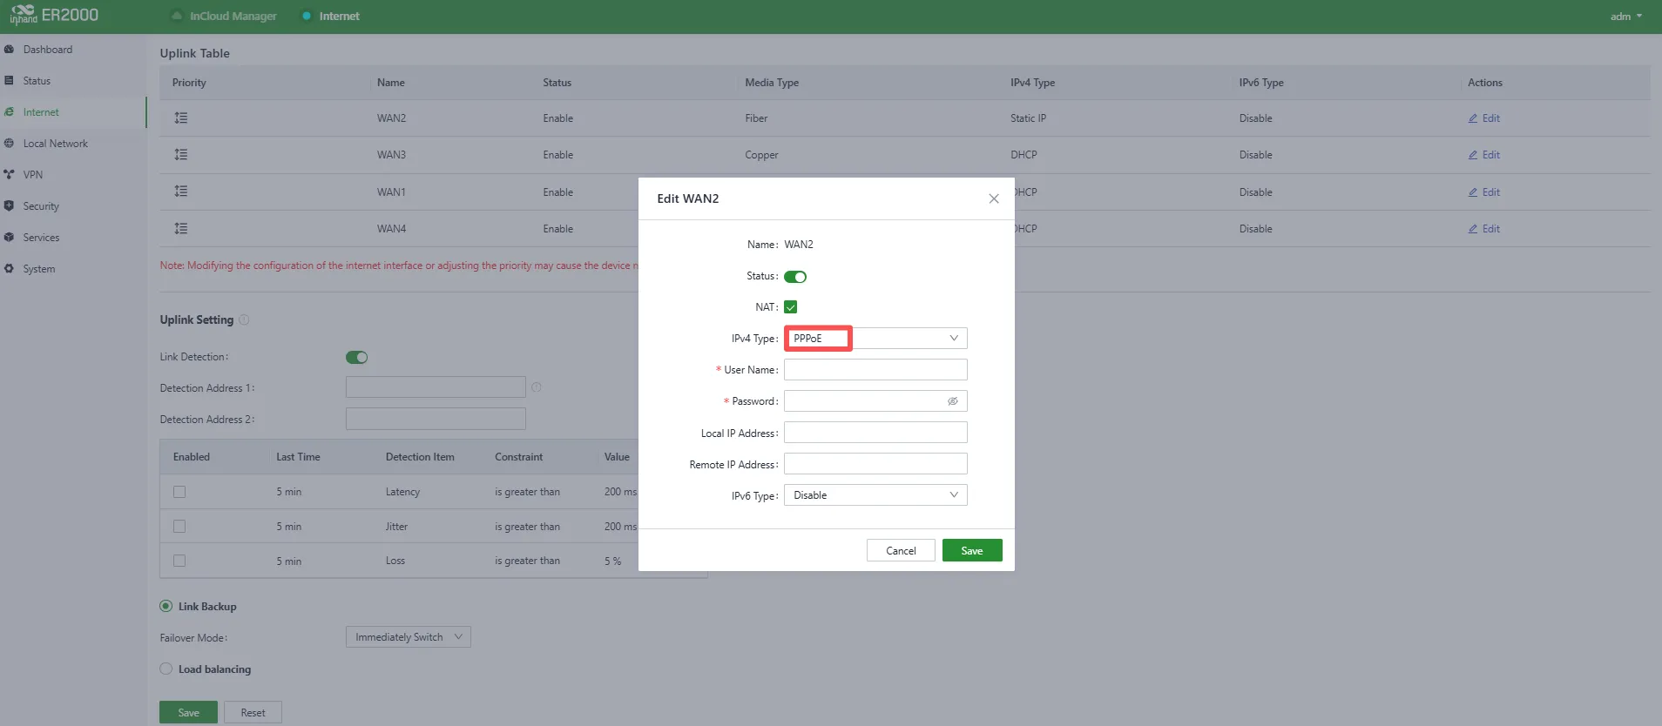
Task: Click the inhand ER2000 logo
Action: (54, 15)
